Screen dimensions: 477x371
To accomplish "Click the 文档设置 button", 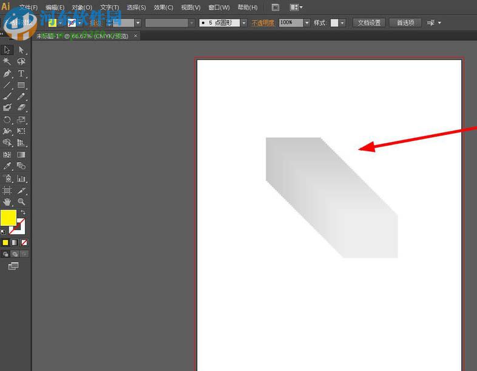I will click(x=369, y=22).
